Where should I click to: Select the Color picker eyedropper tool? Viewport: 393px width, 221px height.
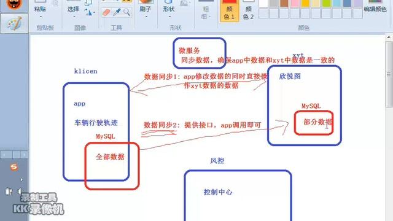point(117,12)
